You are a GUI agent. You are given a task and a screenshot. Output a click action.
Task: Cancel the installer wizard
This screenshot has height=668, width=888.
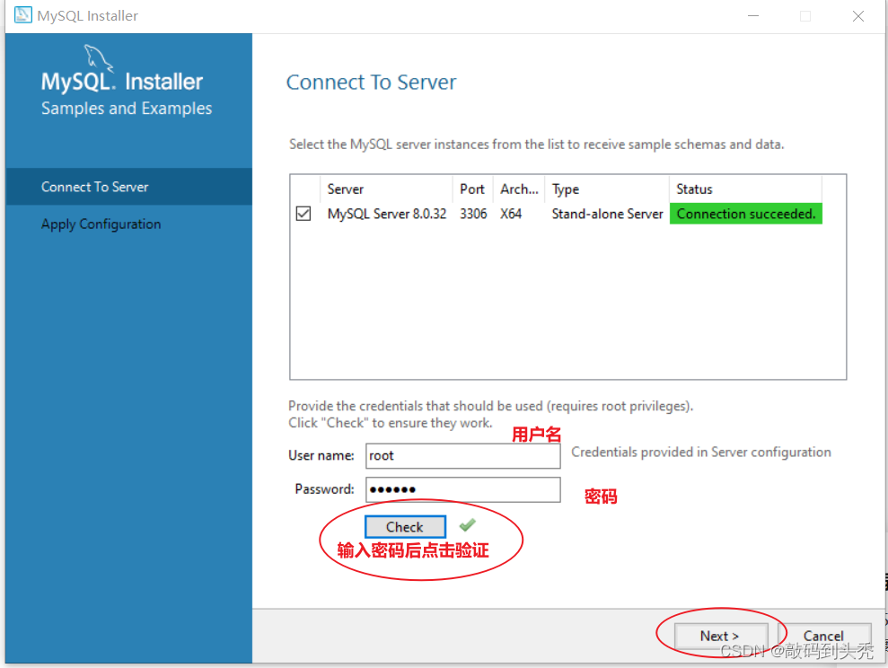[824, 636]
